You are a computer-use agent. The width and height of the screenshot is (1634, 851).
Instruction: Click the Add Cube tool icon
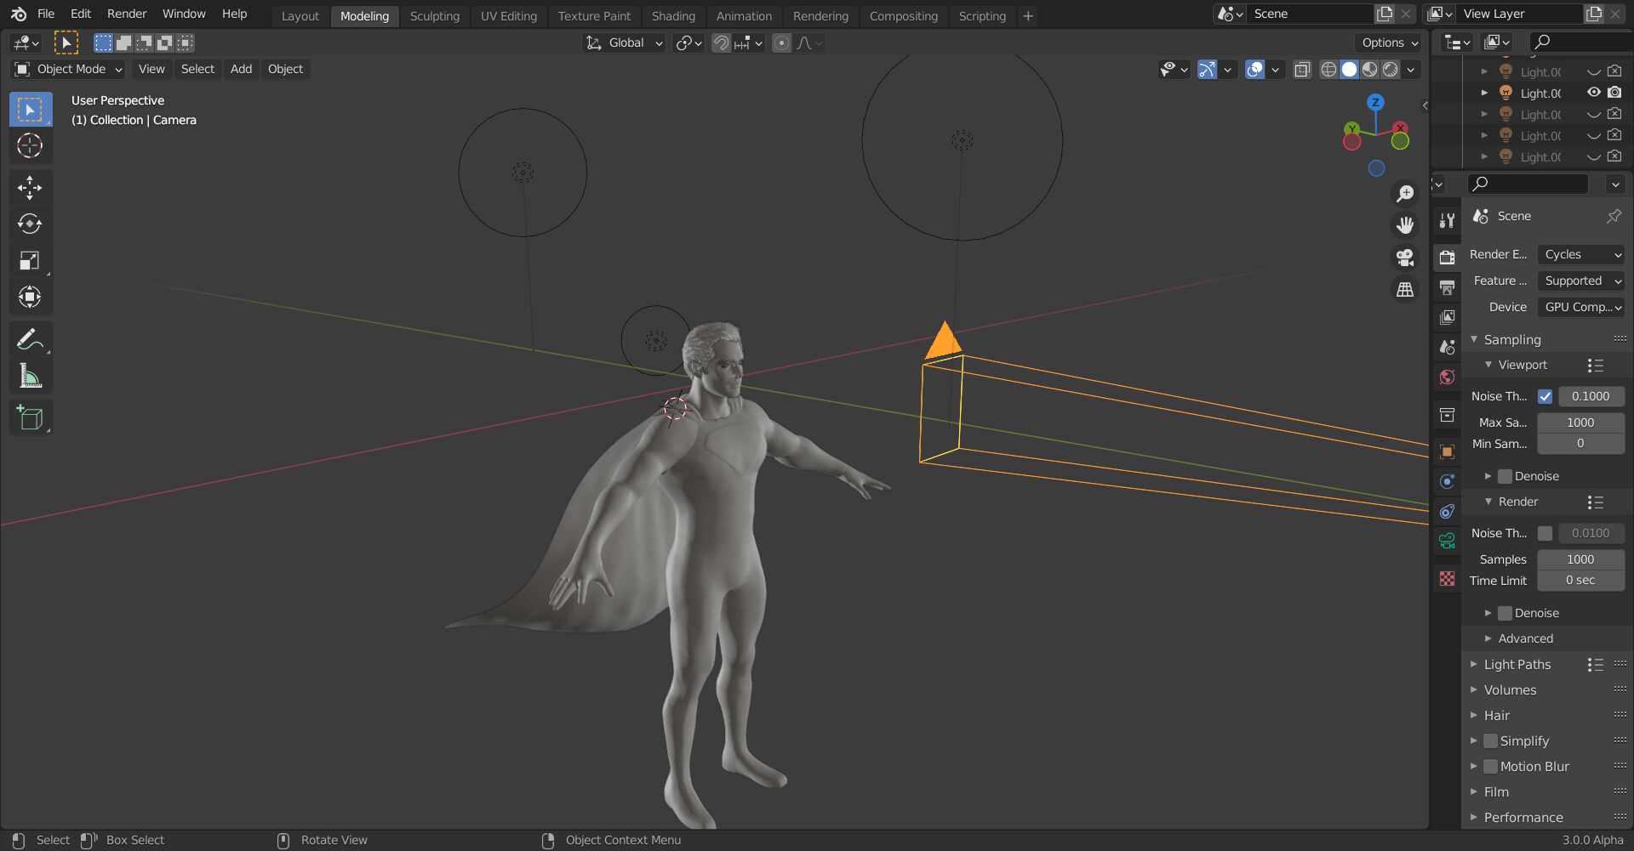(30, 417)
